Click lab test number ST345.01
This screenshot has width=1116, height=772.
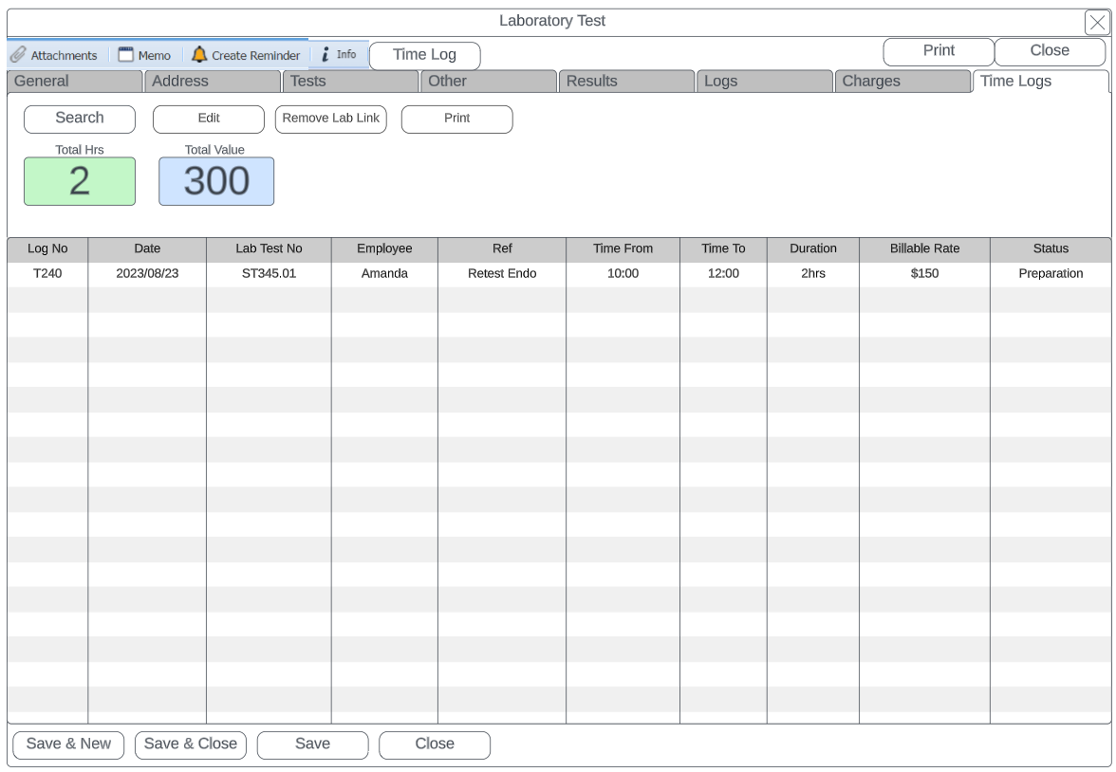point(270,274)
